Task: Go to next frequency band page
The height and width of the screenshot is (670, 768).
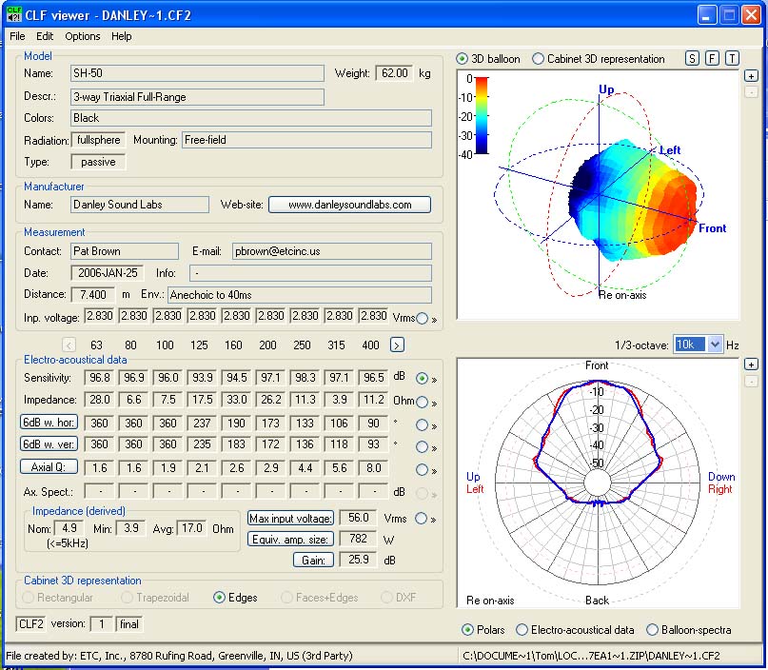Action: point(397,345)
